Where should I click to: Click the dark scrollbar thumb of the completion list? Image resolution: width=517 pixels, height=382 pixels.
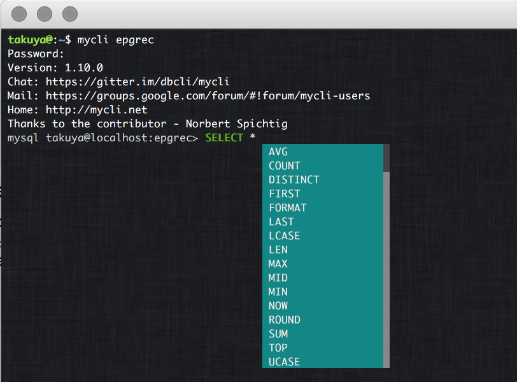386,158
